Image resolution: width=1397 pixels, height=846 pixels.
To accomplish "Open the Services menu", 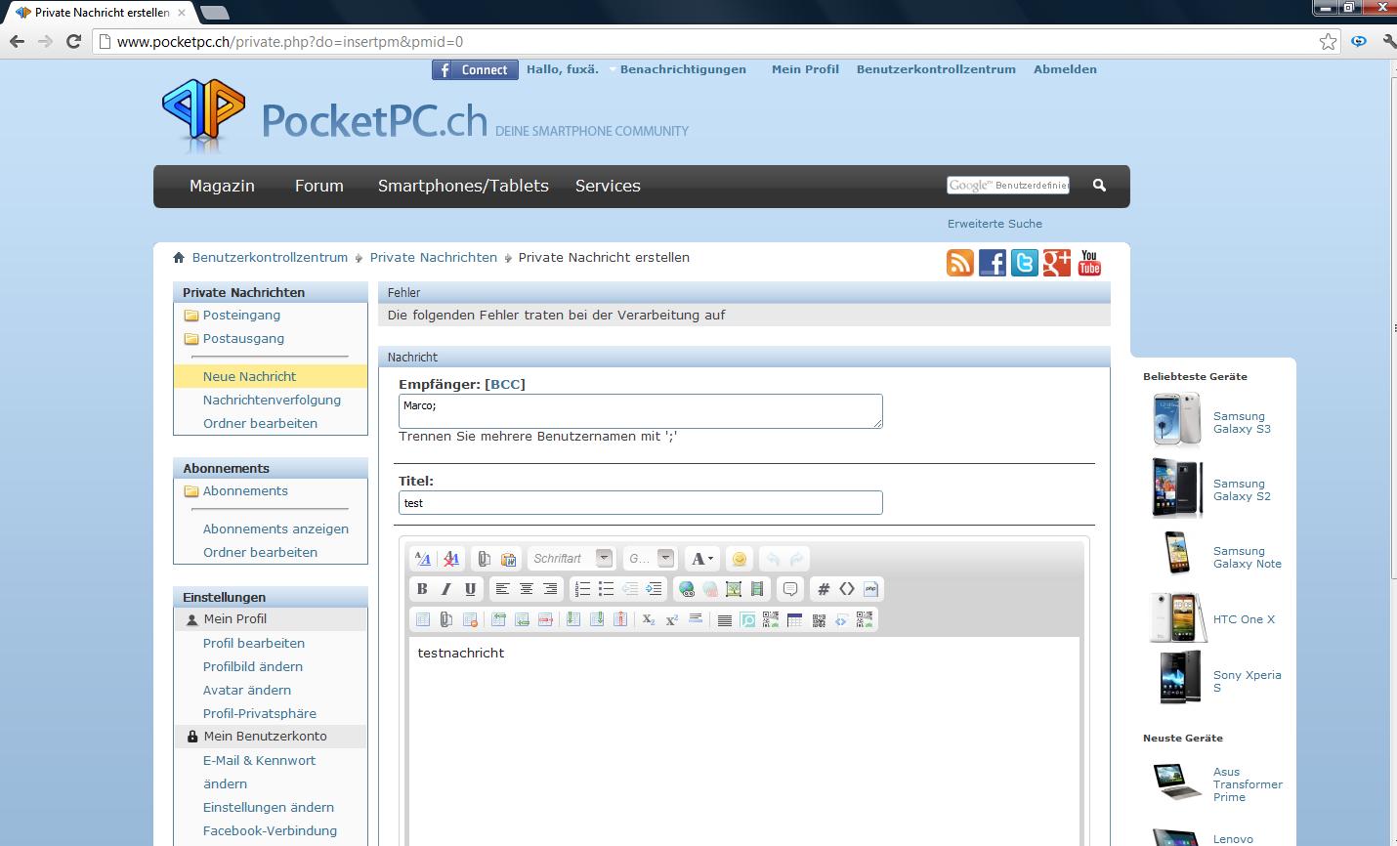I will pyautogui.click(x=608, y=186).
